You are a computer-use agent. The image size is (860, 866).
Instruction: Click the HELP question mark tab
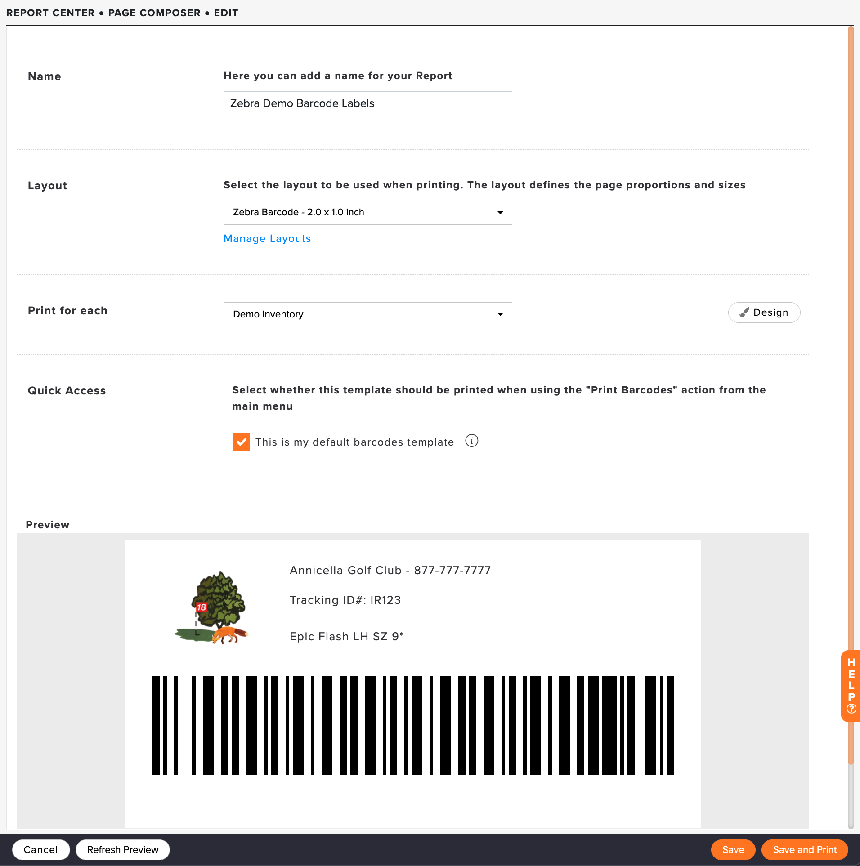[x=851, y=686]
